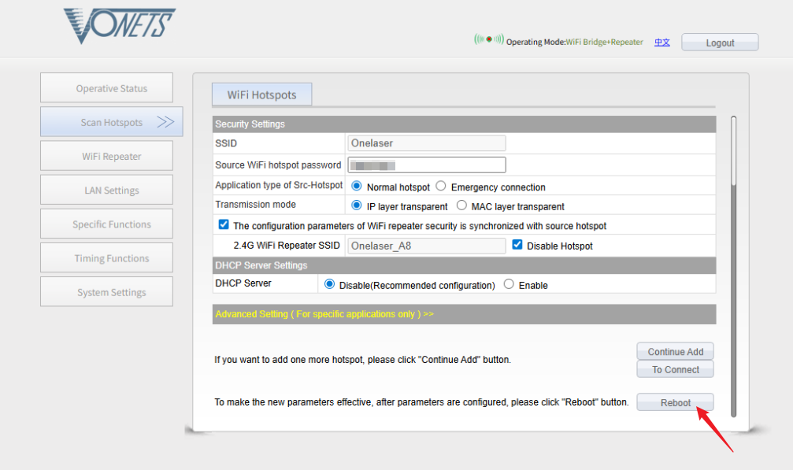793x470 pixels.
Task: Open the WiFi Hotspots tab
Action: click(x=261, y=94)
